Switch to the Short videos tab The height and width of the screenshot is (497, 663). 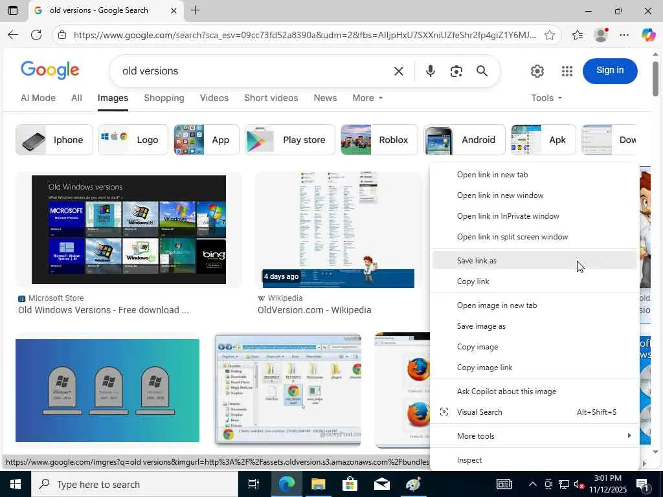coord(271,98)
